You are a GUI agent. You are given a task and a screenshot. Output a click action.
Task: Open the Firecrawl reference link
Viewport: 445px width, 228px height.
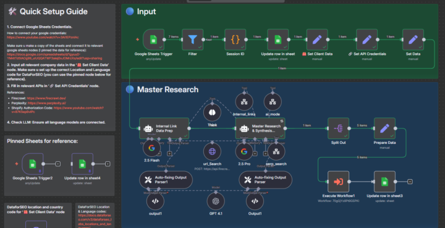pyautogui.click(x=46, y=98)
